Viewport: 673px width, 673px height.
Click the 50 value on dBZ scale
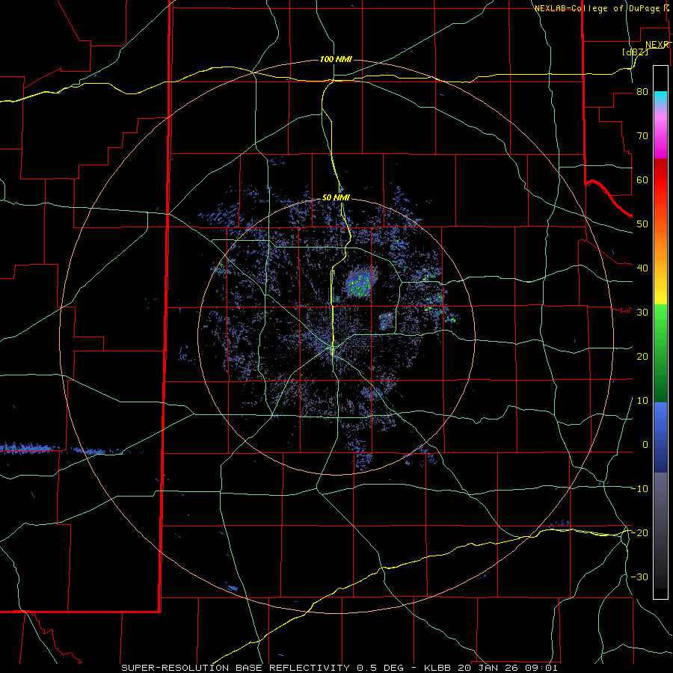click(x=642, y=224)
